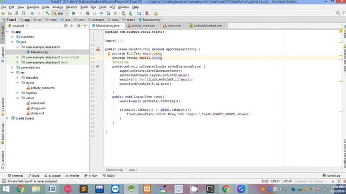Click the navigate Back arrow icon
The width and height of the screenshot is (346, 194).
point(32,13)
